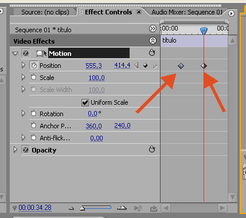Image resolution: width=246 pixels, height=218 pixels.
Task: Expand the Anti-flicker property triangle
Action: 24,137
